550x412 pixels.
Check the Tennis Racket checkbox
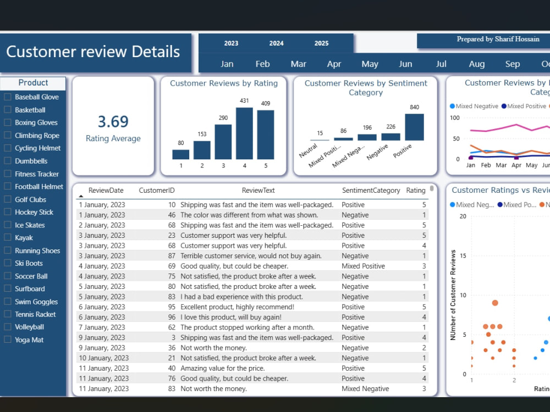point(7,314)
